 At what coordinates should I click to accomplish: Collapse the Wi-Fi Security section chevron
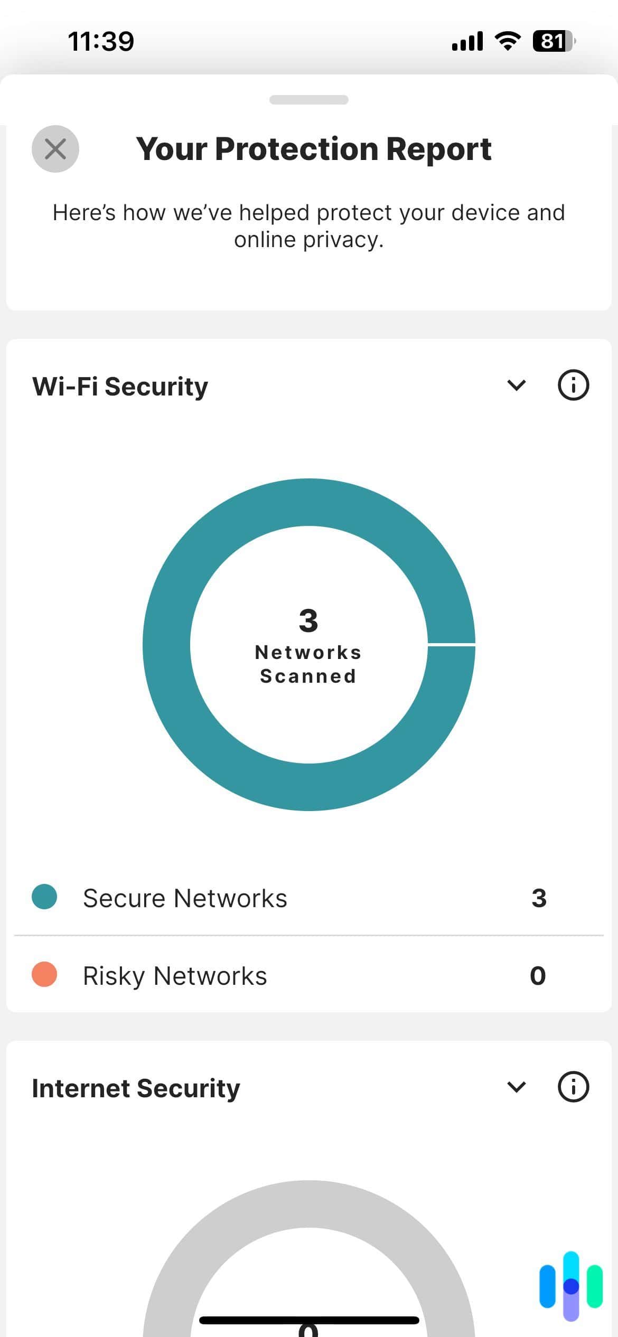tap(517, 385)
